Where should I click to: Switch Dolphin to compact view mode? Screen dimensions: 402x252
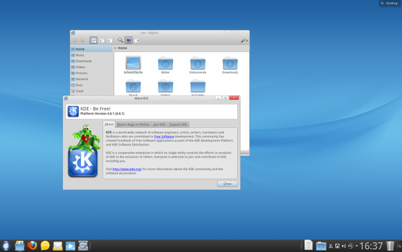coord(102,40)
